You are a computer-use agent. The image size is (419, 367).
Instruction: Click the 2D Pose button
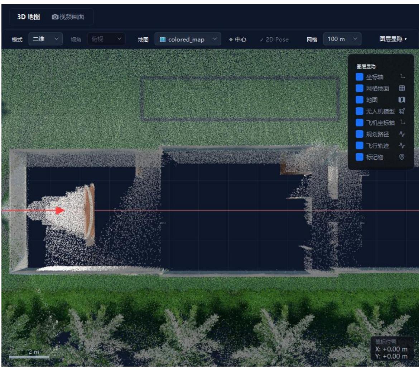click(x=274, y=39)
